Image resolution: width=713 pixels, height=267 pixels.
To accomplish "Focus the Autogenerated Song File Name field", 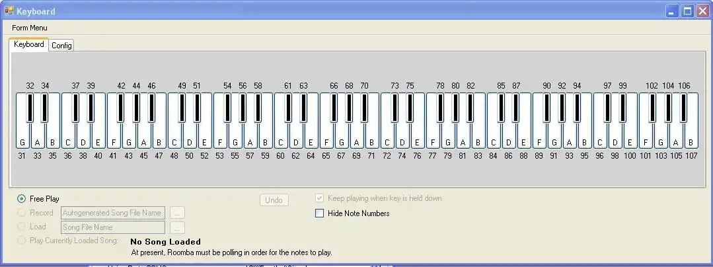I will [113, 212].
